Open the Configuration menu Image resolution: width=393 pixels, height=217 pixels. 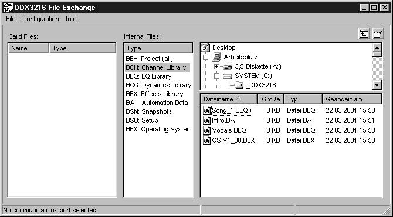point(40,19)
